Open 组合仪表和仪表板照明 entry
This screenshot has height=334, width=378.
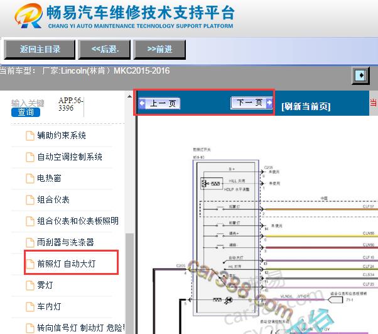pos(78,221)
